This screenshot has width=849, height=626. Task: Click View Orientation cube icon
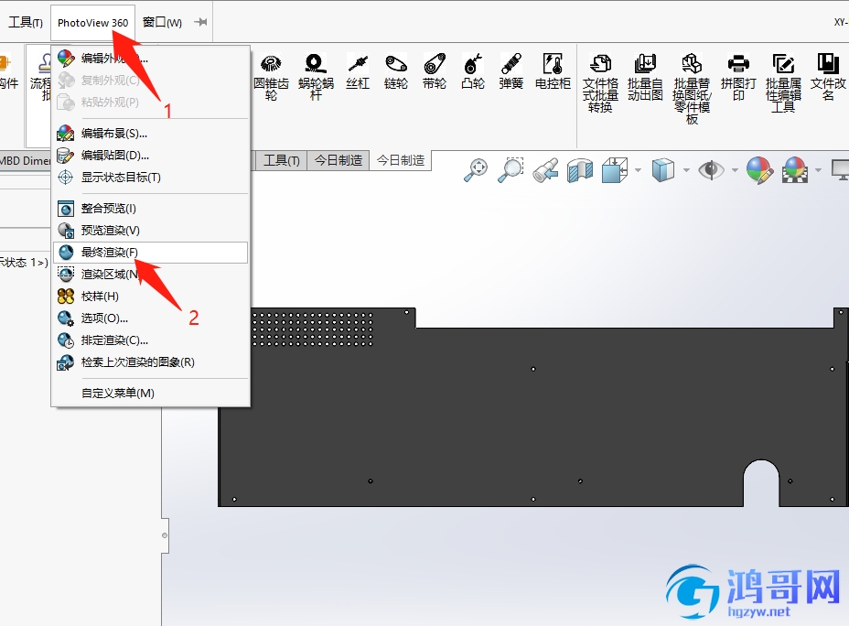tap(615, 170)
